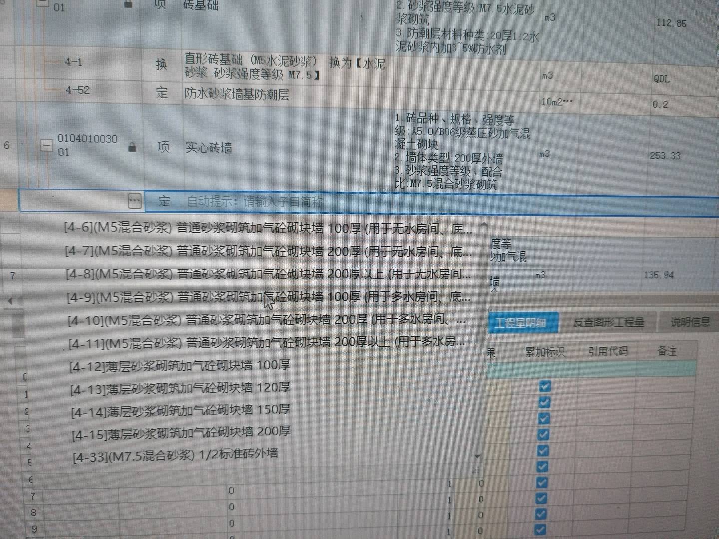Click the m3 unit cell of 实心砖墙 row
The image size is (719, 539).
pyautogui.click(x=545, y=154)
